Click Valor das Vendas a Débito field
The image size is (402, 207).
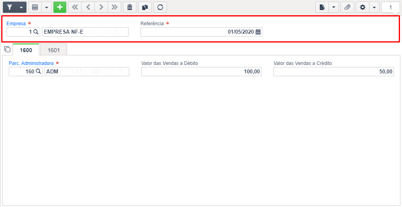click(x=201, y=72)
